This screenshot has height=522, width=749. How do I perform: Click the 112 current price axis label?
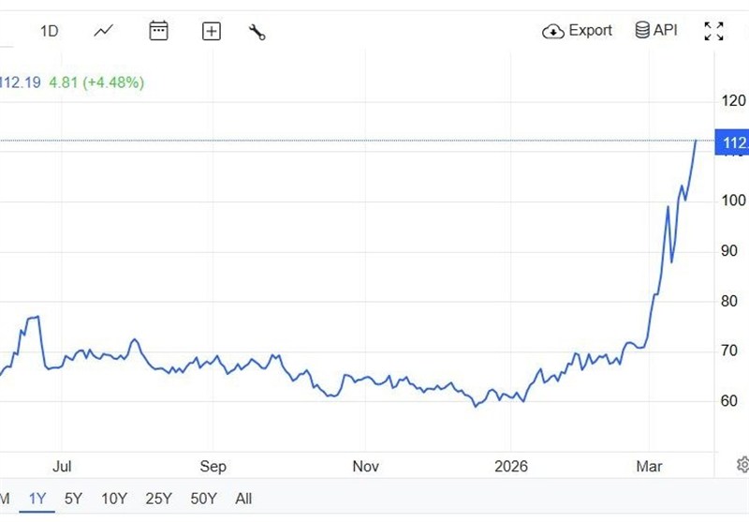point(731,142)
